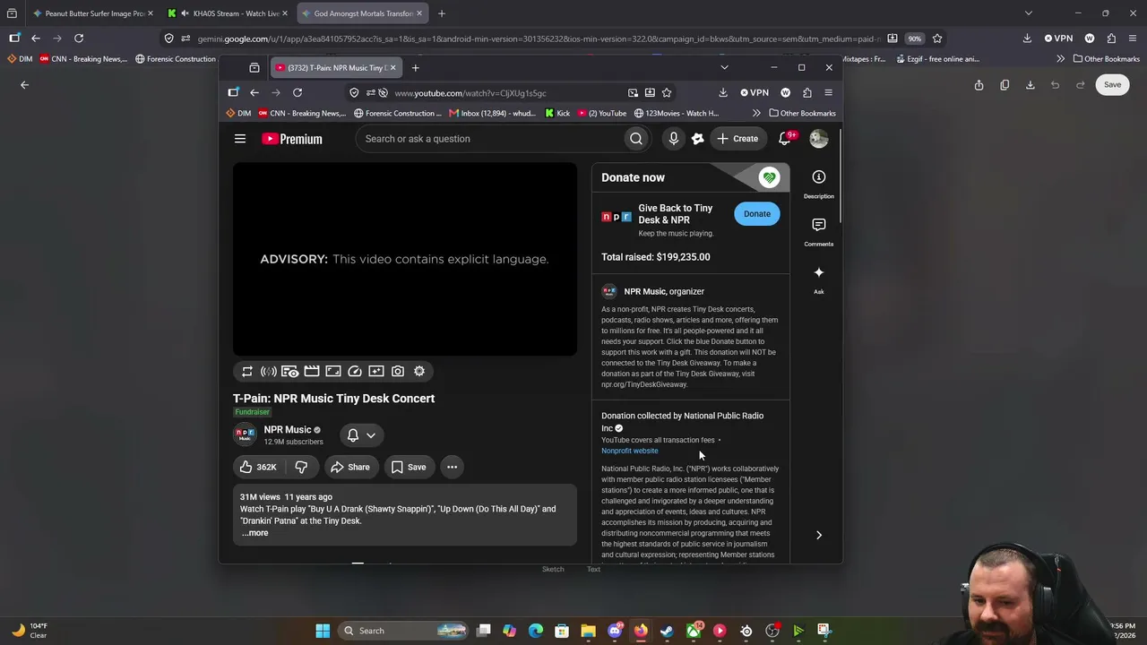Donate to Tiny Desk & NPR

(x=757, y=214)
